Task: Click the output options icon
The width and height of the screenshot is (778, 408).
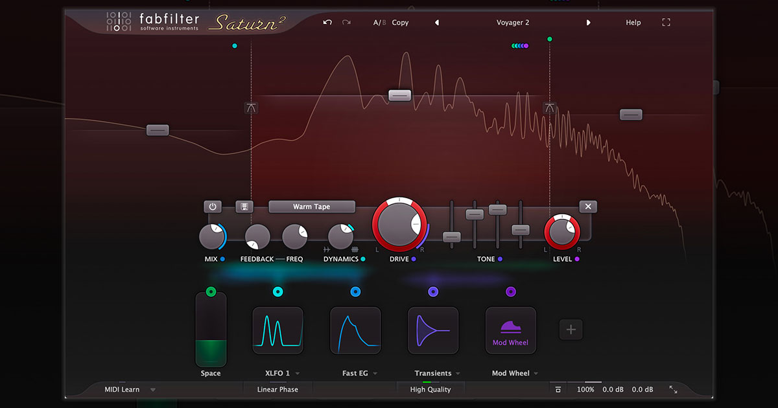Action: pyautogui.click(x=558, y=390)
